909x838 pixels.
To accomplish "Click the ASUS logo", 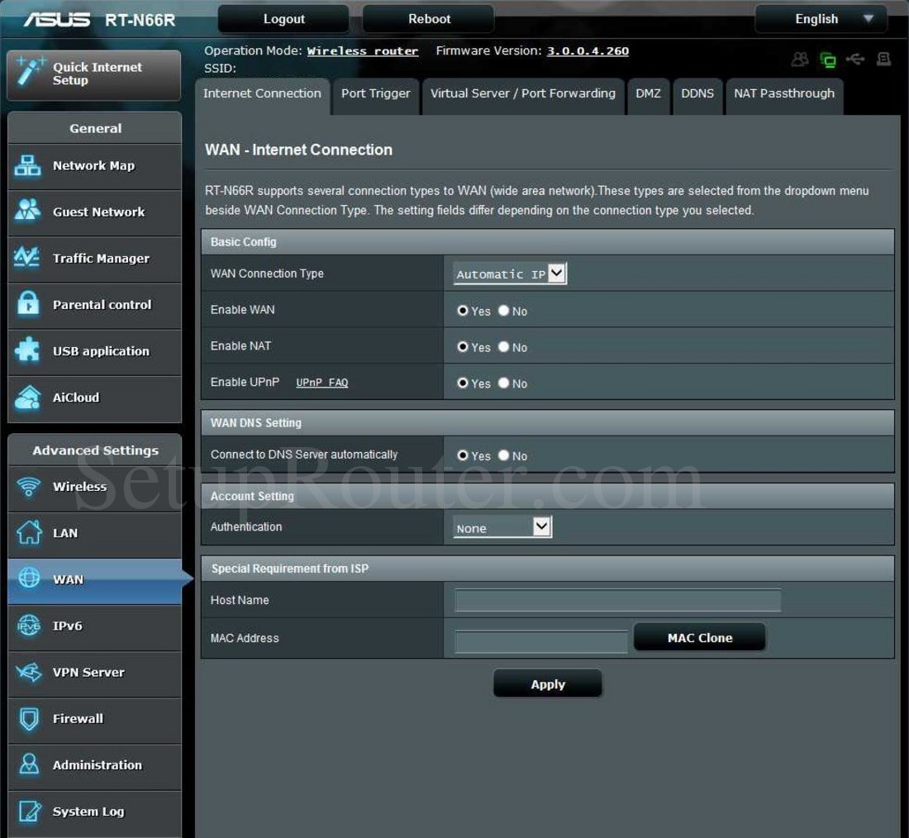I will point(57,20).
